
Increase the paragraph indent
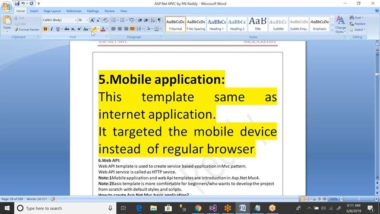click(146, 20)
